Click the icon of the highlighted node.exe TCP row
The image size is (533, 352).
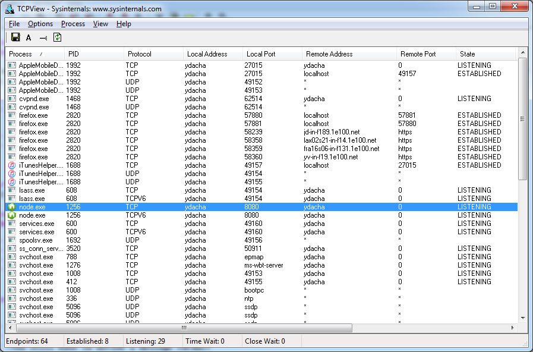click(x=12, y=207)
